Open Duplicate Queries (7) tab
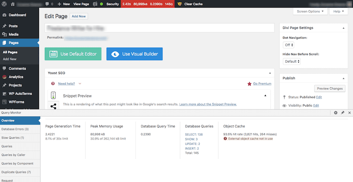Image resolution: width=353 pixels, height=182 pixels. [x=20, y=172]
